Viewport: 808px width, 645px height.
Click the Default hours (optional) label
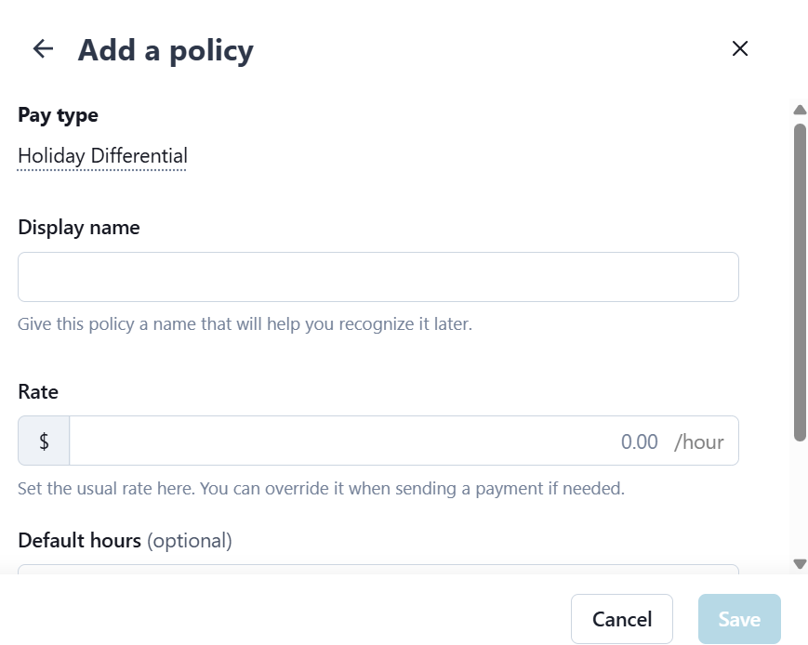point(125,540)
